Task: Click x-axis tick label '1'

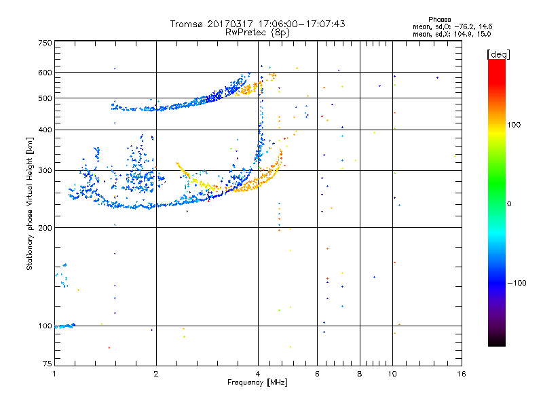Action: (54, 374)
